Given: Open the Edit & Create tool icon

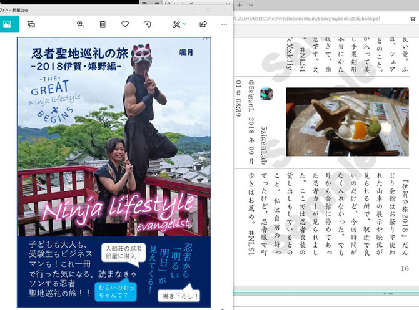Looking at the screenshot, I should 176,24.
